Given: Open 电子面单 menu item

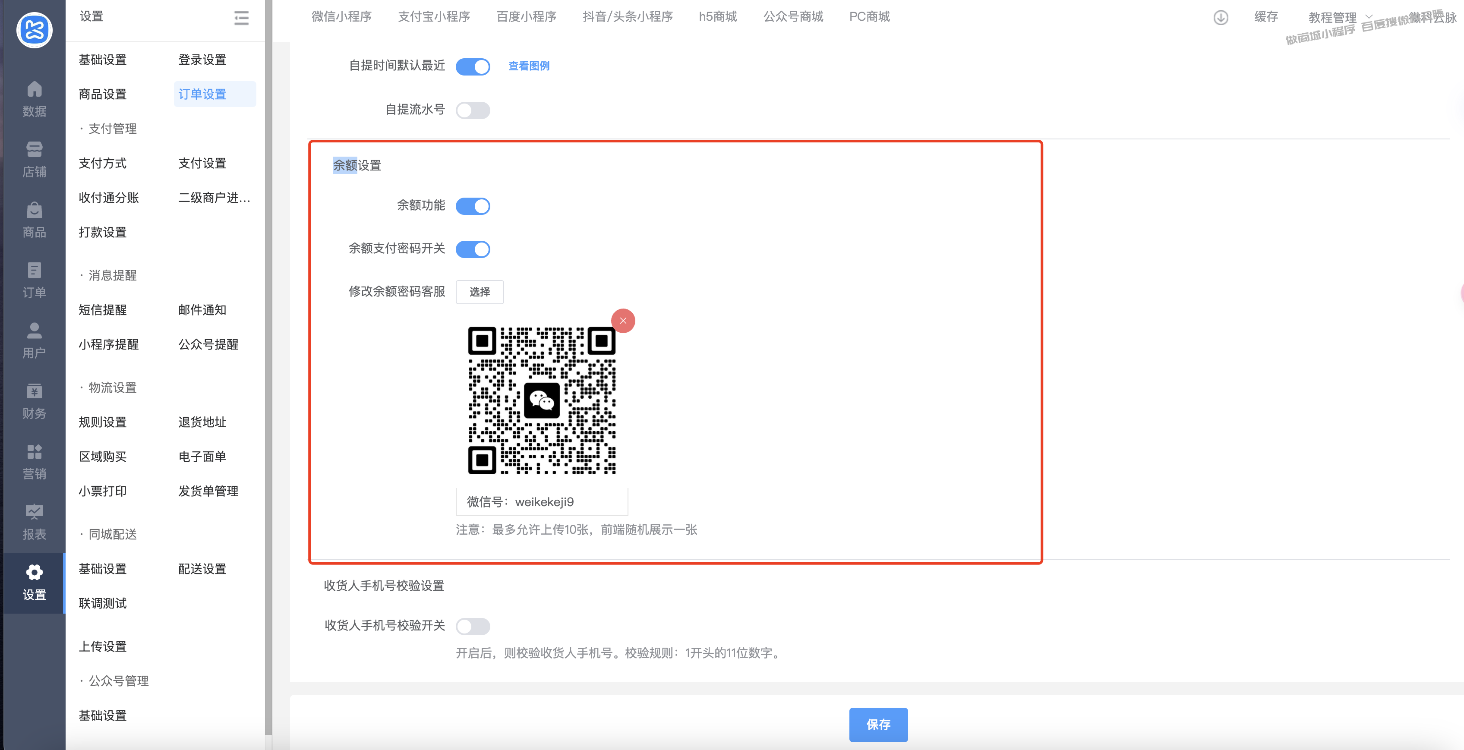Looking at the screenshot, I should (202, 456).
